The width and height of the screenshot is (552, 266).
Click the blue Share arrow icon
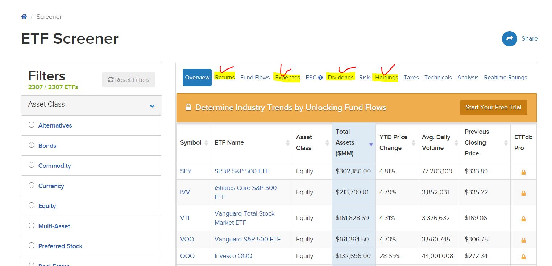point(509,38)
